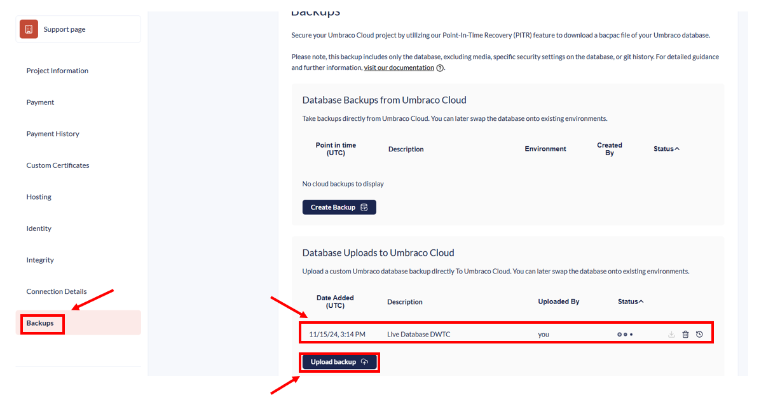Delete the Live Database DWTC backup

(685, 335)
